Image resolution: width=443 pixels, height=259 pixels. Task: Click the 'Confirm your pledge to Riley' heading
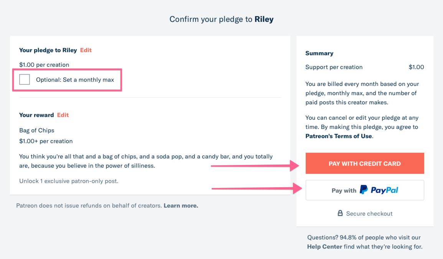tap(221, 19)
